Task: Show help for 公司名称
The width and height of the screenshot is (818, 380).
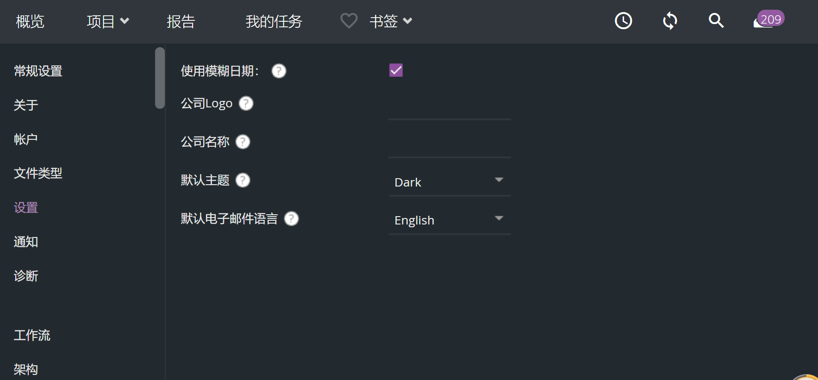Action: tap(243, 142)
